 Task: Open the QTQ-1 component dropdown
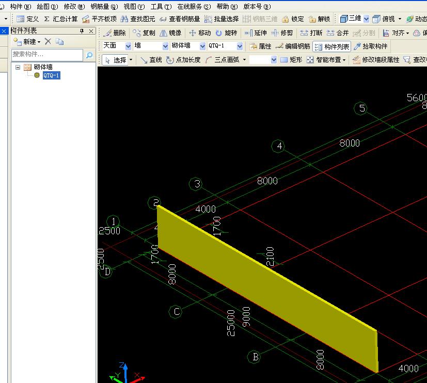coord(240,46)
